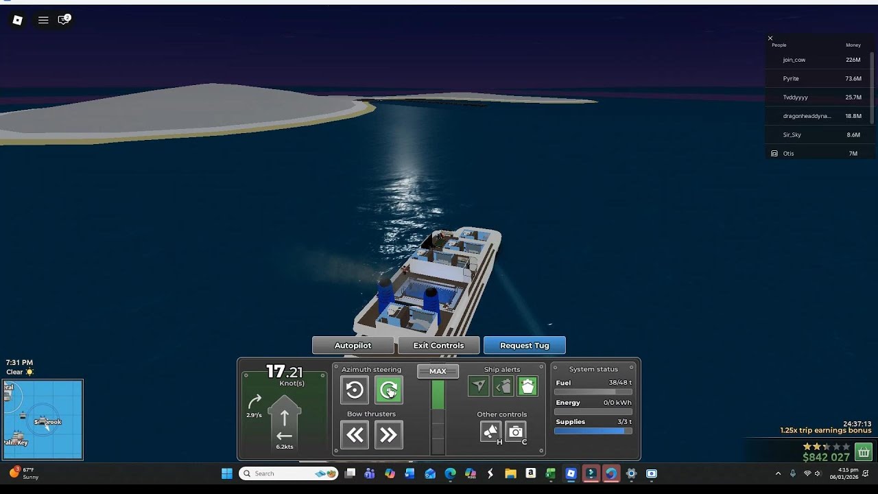Open Microsoft Teams from taskbar

pos(370,473)
